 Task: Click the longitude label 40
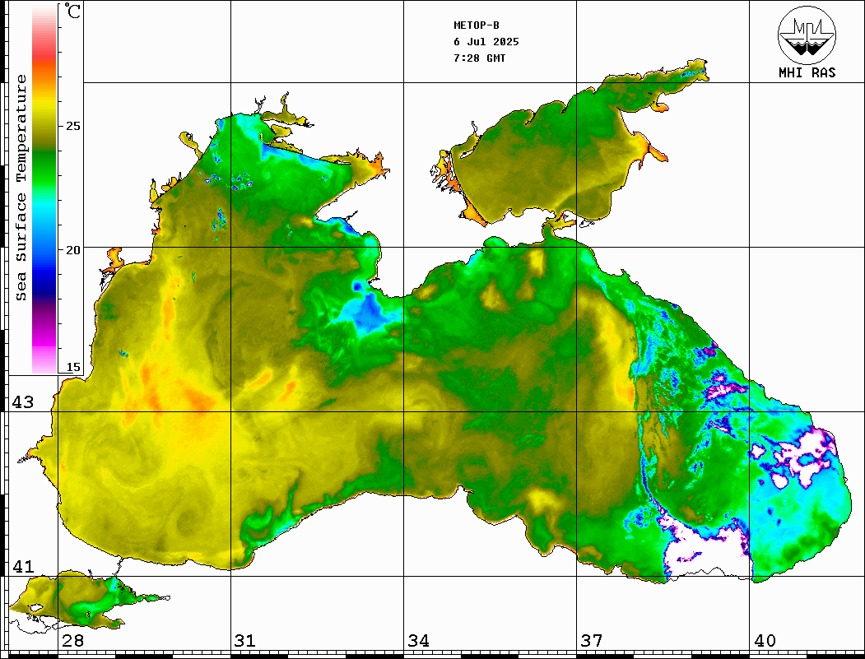(x=765, y=640)
